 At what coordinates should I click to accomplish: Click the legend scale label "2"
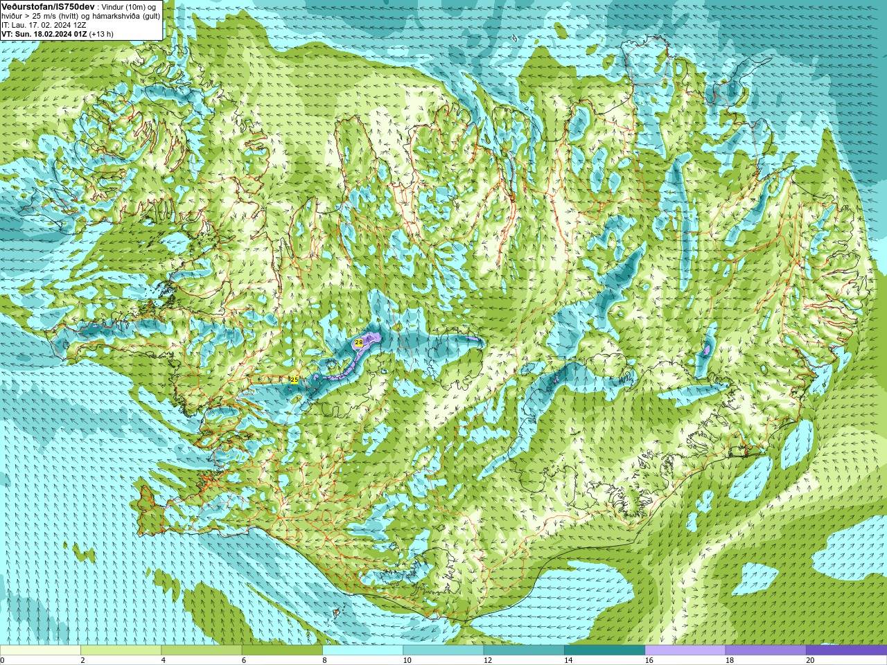pyautogui.click(x=82, y=660)
